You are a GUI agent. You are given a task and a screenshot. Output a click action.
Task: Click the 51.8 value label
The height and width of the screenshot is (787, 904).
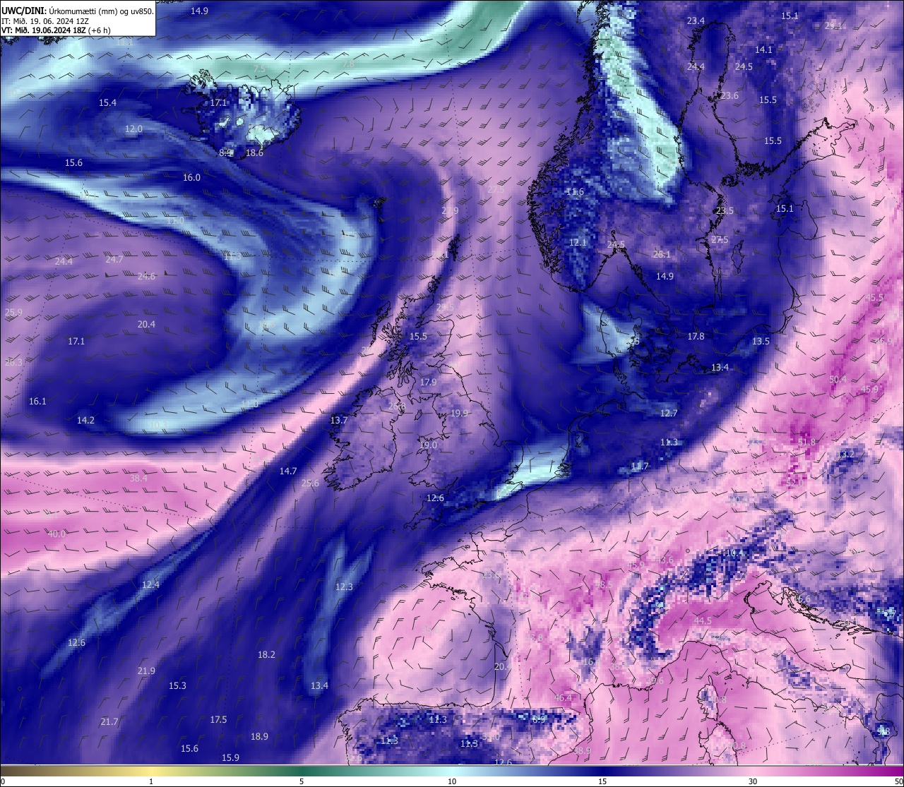[x=807, y=443]
